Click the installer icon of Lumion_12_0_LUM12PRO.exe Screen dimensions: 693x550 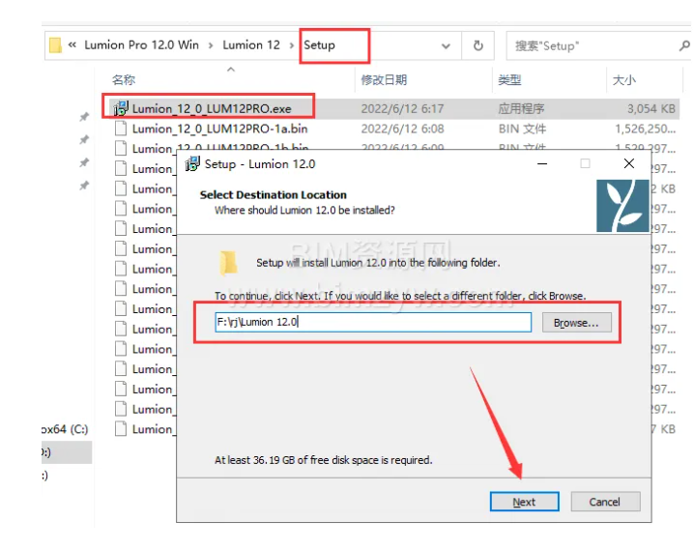(x=121, y=108)
